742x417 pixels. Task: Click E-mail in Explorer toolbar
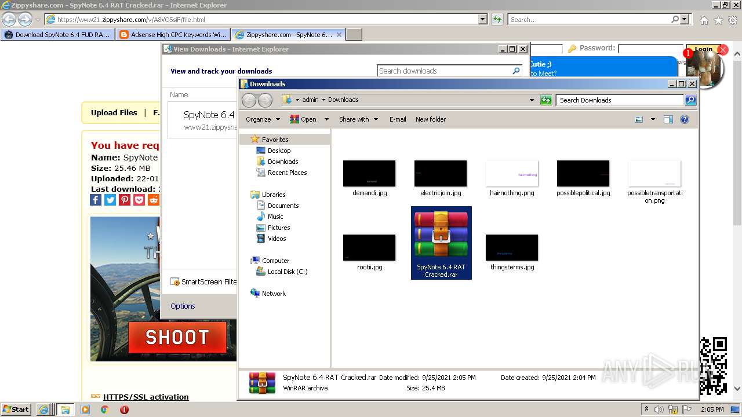tap(398, 119)
